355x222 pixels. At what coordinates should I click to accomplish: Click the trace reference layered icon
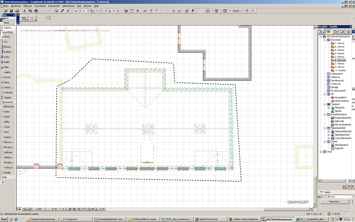(x=109, y=11)
